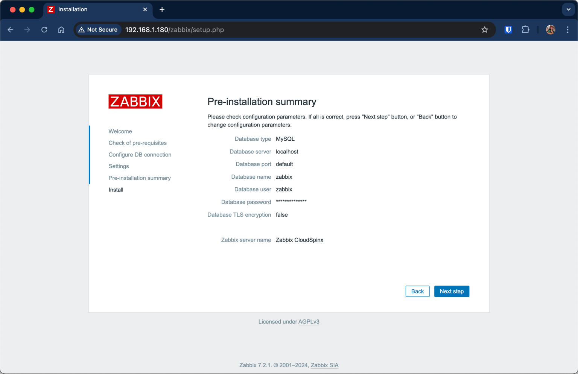This screenshot has height=374, width=578.
Task: Open Configure DB connection step
Action: tap(140, 155)
